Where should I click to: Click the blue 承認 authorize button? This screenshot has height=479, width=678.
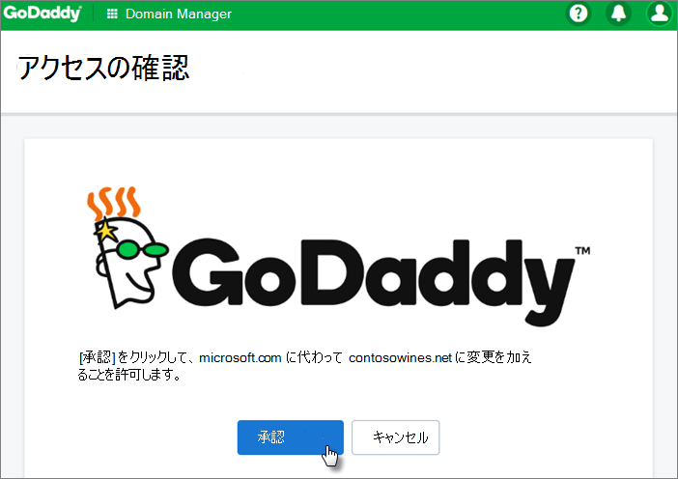290,437
